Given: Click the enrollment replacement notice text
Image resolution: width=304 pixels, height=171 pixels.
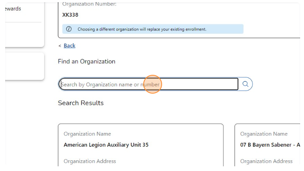Looking at the screenshot, I should click(141, 29).
